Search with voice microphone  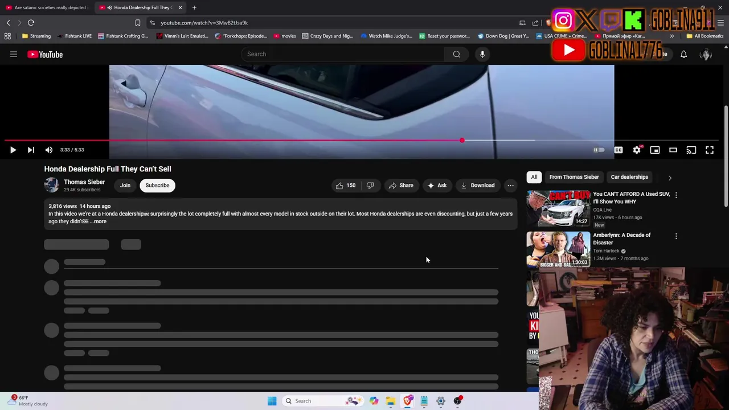point(482,54)
